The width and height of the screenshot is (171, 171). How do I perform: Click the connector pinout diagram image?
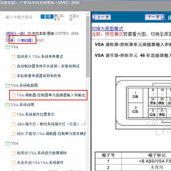(143, 103)
